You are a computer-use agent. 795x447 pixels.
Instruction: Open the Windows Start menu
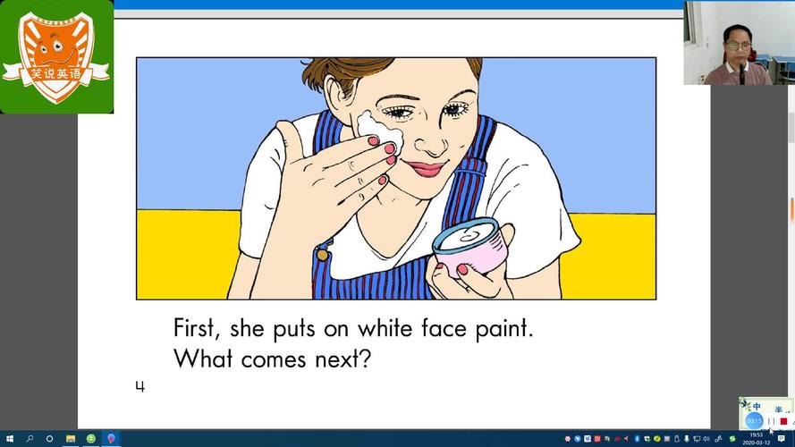coord(9,438)
